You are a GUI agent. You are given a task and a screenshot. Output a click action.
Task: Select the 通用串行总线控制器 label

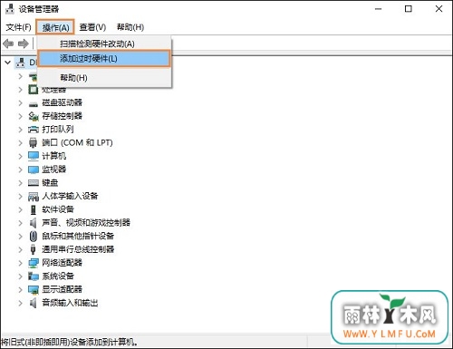click(78, 249)
